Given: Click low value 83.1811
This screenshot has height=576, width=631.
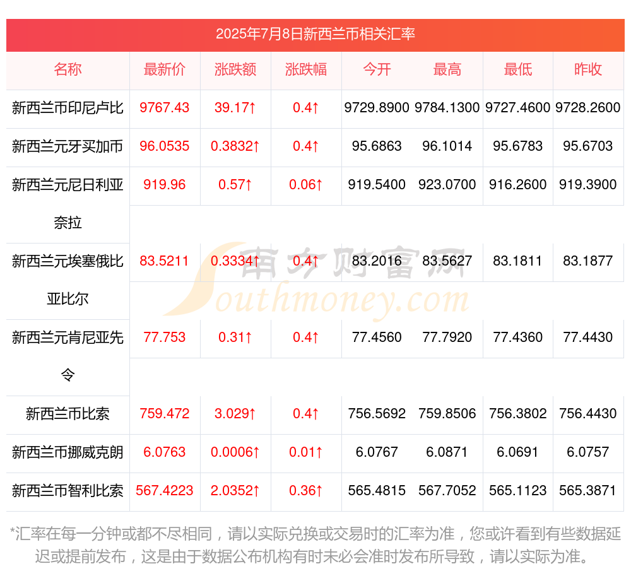Looking at the screenshot, I should (x=517, y=261).
